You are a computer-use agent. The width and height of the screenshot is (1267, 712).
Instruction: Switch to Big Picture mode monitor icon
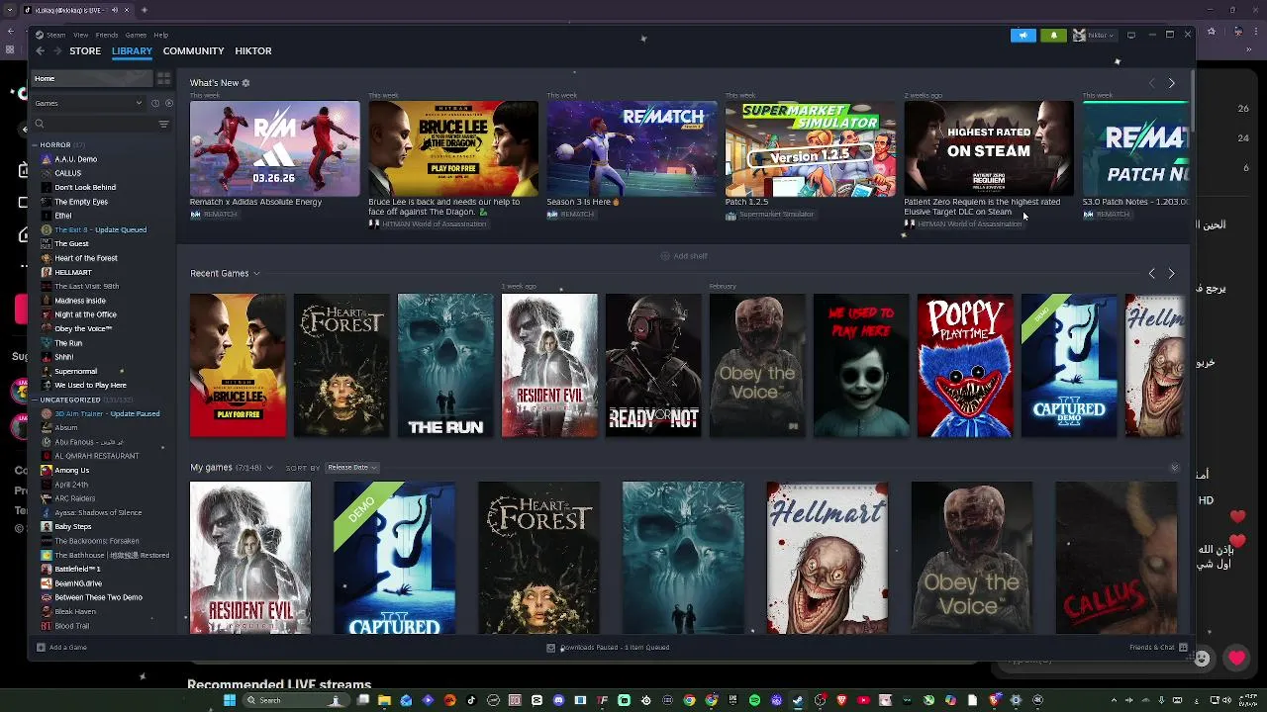(1131, 36)
